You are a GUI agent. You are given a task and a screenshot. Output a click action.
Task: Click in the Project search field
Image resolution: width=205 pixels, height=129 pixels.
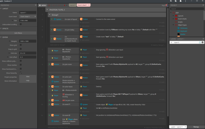187,9
